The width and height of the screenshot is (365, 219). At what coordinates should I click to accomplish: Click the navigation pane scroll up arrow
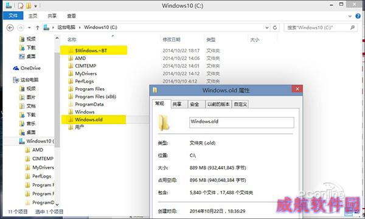[x=57, y=38]
